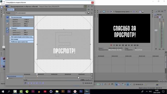Click the keyframe cursor time 00:00:00;29
Viewport: 167px width, 94px height.
coord(88,83)
